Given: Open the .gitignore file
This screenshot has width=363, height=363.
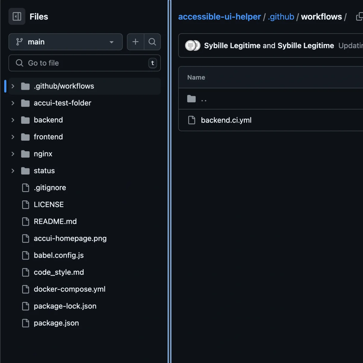Looking at the screenshot, I should [50, 188].
